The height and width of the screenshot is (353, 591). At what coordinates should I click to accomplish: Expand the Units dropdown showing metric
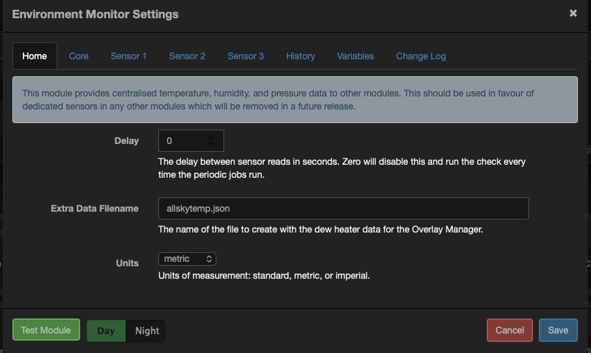pyautogui.click(x=187, y=259)
